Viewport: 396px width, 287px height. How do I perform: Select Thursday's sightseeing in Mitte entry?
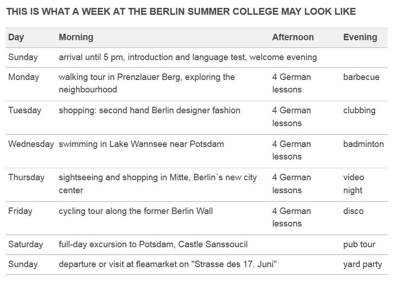tap(158, 183)
